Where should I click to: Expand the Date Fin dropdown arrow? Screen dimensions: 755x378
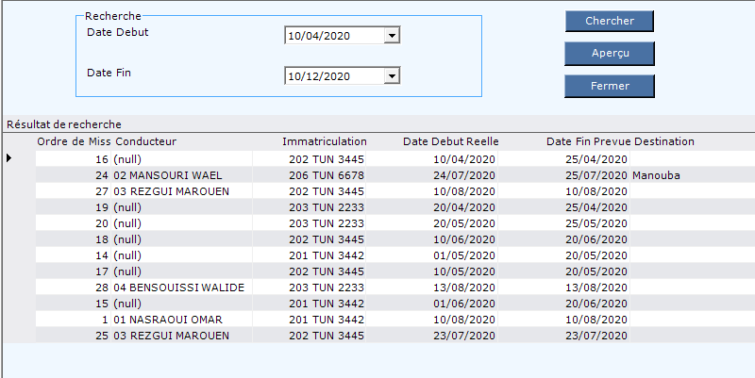(x=392, y=76)
